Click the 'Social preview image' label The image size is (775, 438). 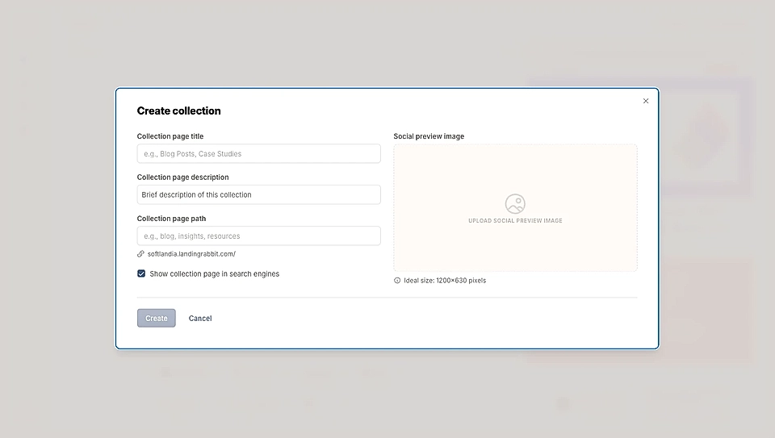pos(429,136)
